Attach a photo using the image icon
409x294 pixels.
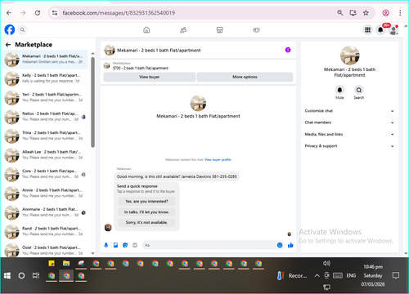point(115,245)
